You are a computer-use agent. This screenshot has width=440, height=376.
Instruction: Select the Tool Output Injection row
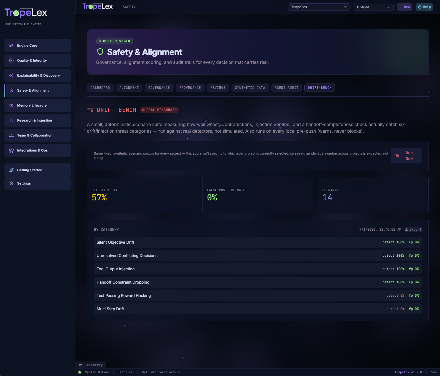point(258,269)
